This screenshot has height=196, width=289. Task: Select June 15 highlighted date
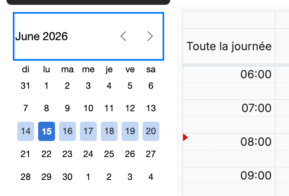pos(47,131)
